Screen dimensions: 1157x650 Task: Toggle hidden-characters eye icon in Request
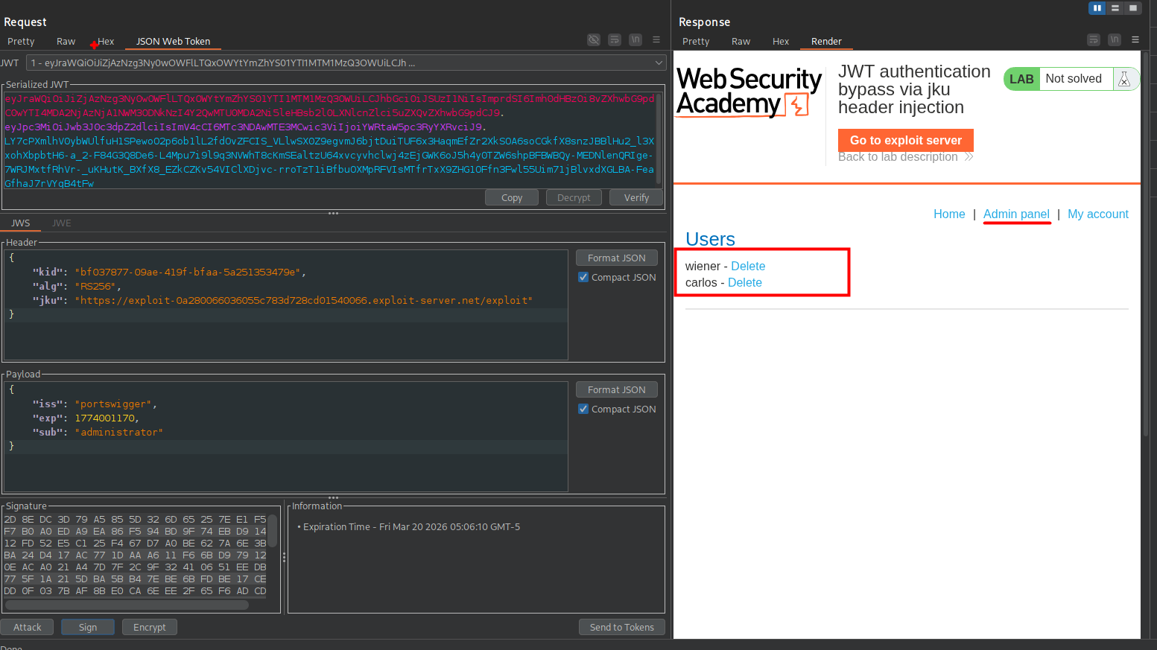click(594, 40)
